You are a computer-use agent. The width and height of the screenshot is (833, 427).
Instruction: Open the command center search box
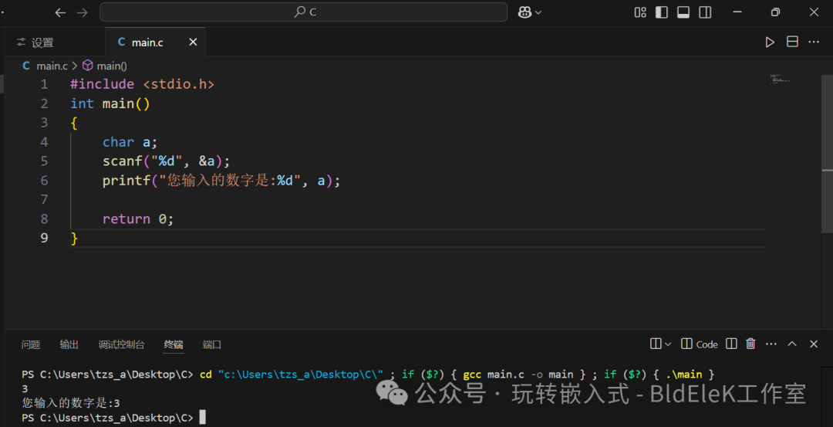(303, 12)
